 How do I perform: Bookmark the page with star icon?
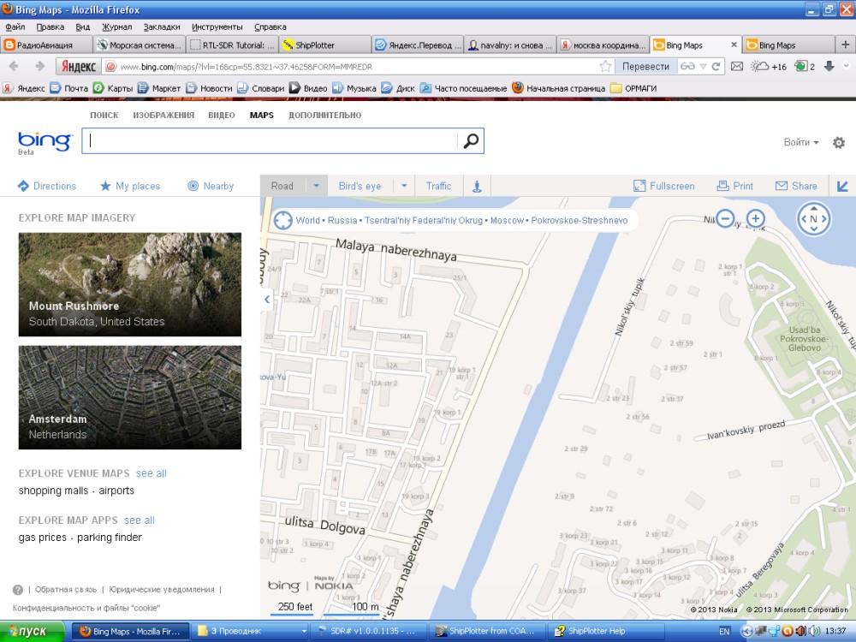[605, 67]
